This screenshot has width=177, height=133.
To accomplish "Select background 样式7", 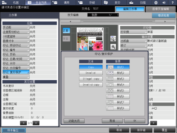I will coord(118,102).
